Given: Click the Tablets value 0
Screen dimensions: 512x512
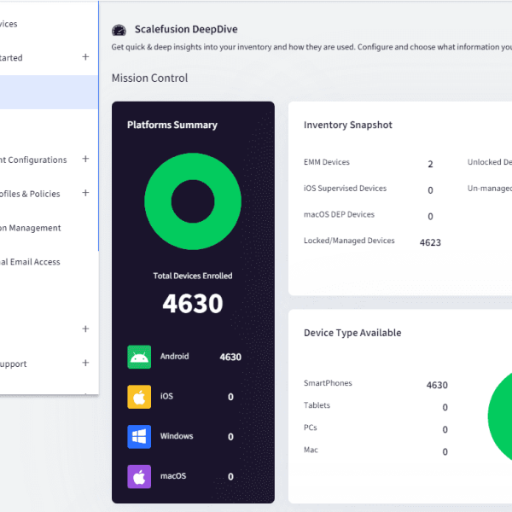Looking at the screenshot, I should coord(445,408).
